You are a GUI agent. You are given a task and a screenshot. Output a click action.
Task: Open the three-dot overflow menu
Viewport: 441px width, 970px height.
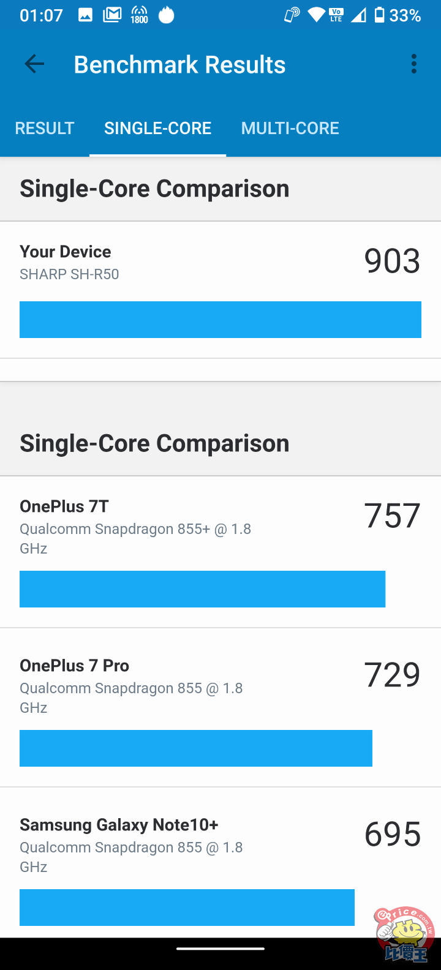tap(414, 64)
